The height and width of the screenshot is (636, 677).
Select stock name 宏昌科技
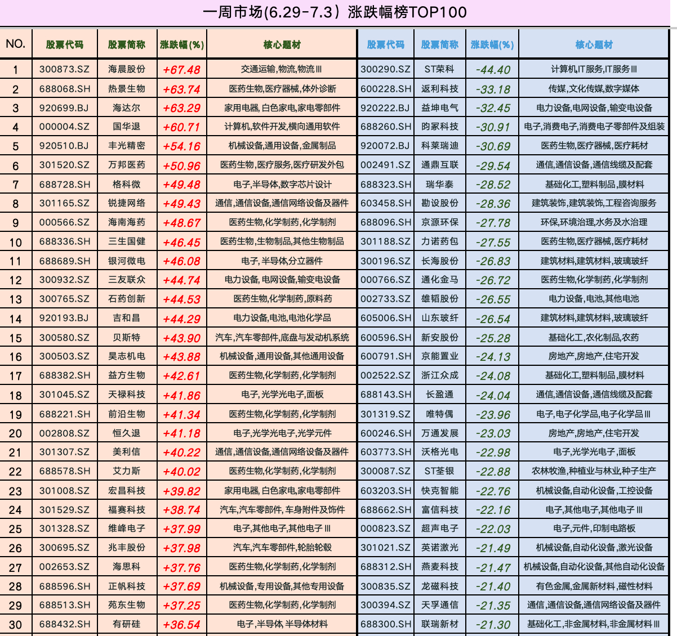(127, 490)
